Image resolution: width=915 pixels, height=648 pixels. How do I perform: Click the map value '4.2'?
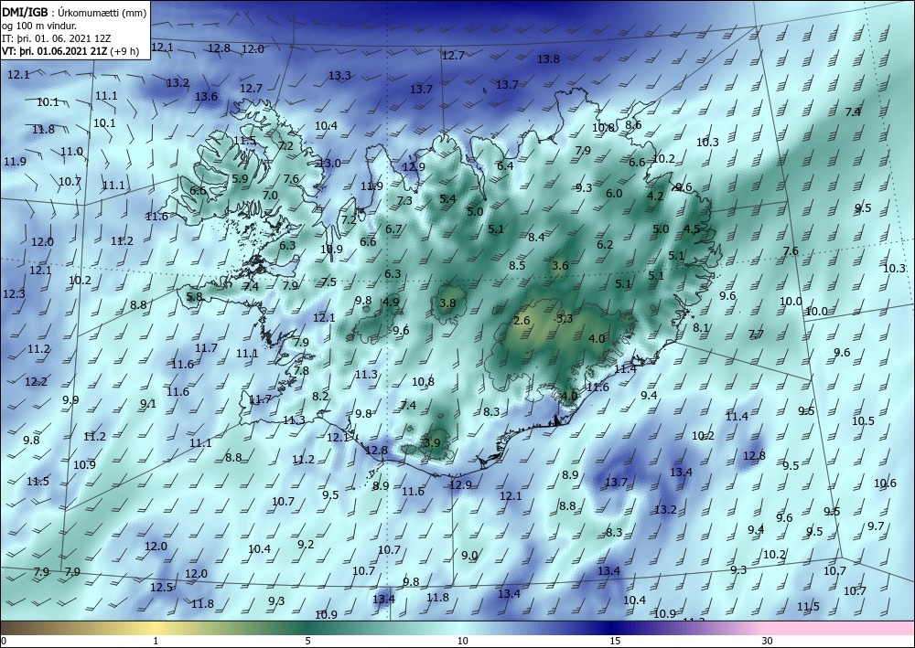point(655,196)
